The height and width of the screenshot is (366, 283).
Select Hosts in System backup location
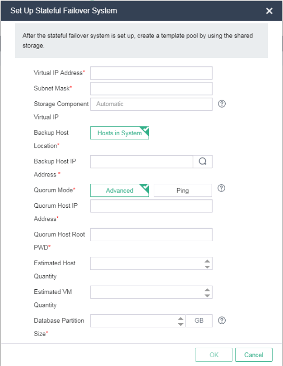tap(119, 133)
